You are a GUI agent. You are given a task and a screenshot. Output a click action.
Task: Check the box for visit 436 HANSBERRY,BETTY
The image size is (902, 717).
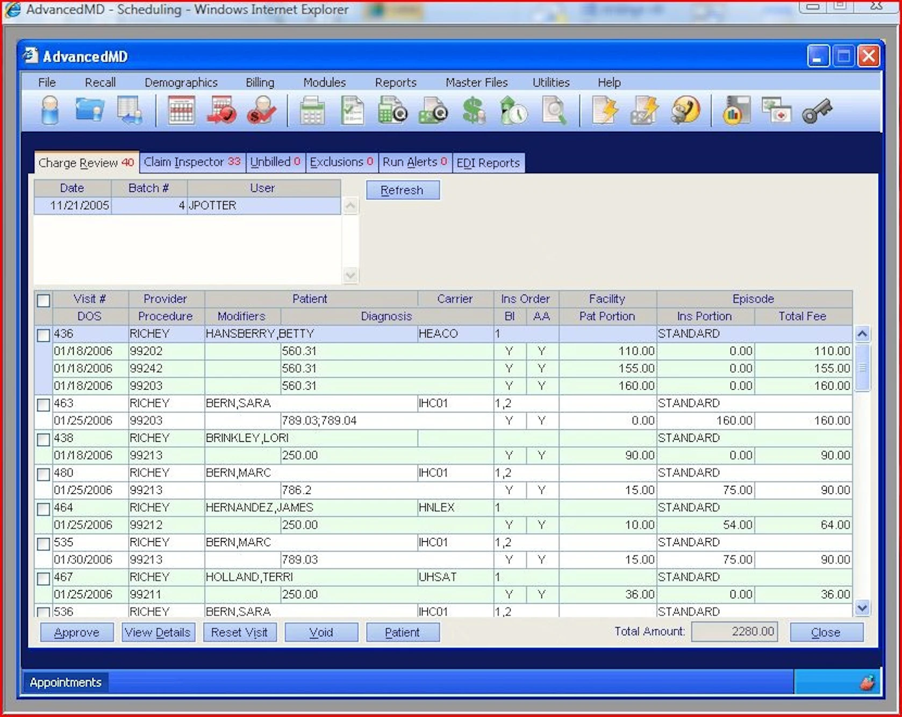point(44,335)
